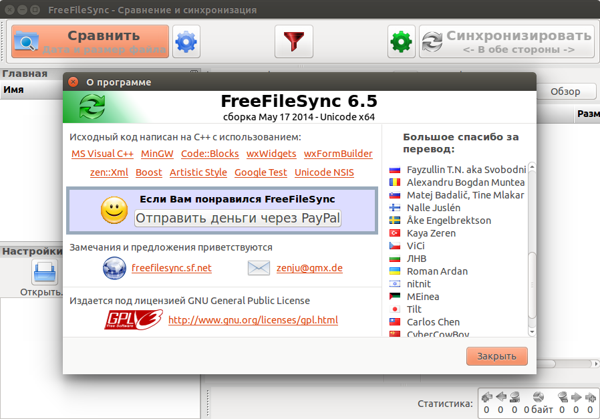The image size is (600, 419).
Task: Click the create-left files statistics icon
Action: click(x=486, y=397)
